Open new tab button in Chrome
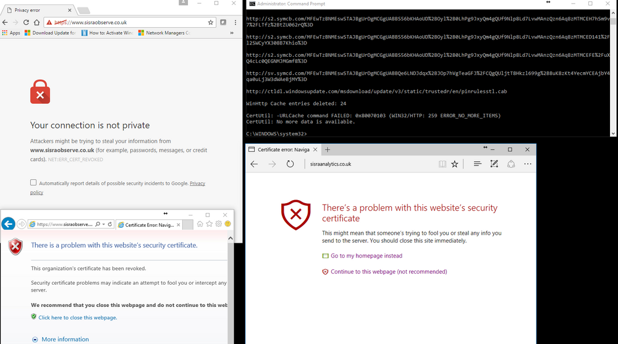Viewport: 618px width, 344px height. point(83,10)
